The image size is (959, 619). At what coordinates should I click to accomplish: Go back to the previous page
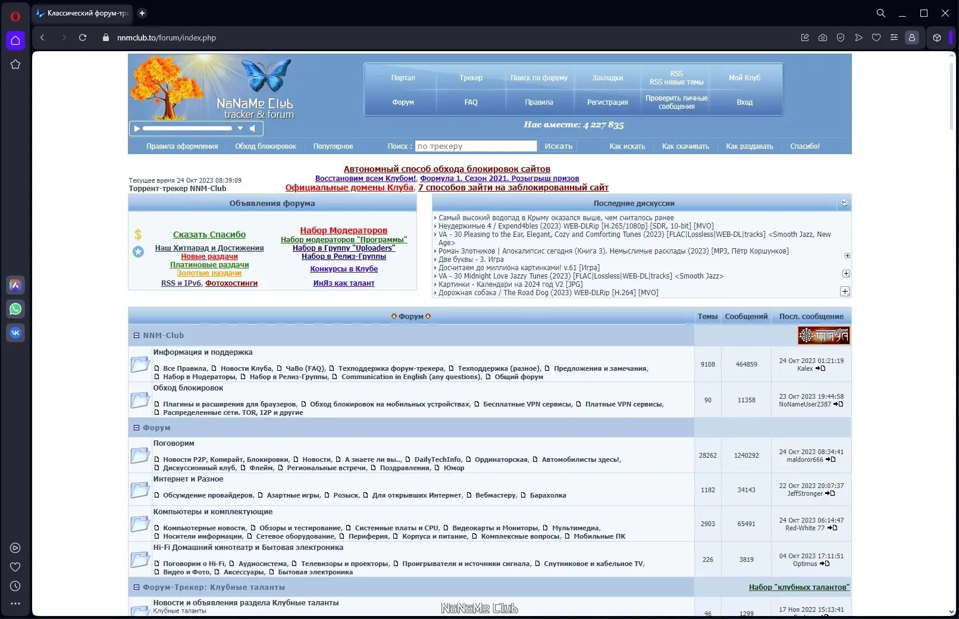tap(42, 37)
